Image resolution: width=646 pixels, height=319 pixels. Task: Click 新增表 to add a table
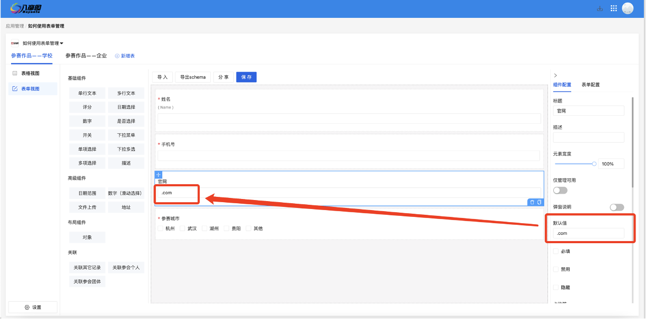click(125, 56)
